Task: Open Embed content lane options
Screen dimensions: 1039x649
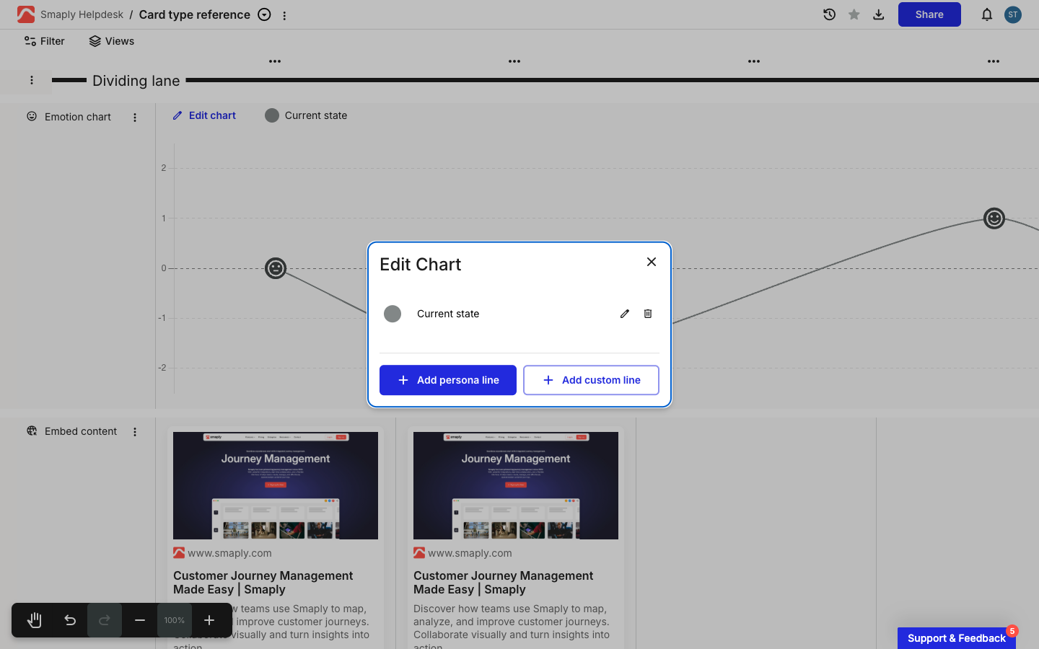Action: (x=135, y=432)
